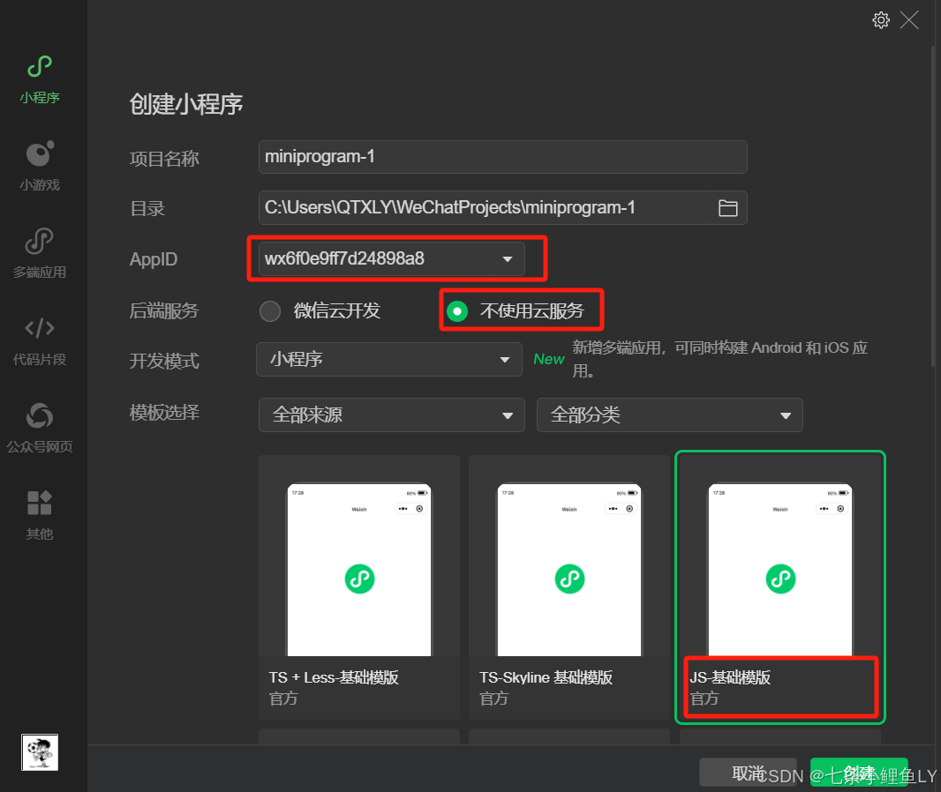
Task: Browse for directory with folder icon
Action: click(727, 207)
